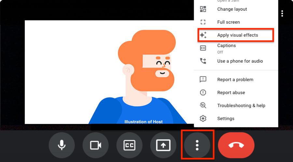
Task: Click Report abuse menu item
Action: click(x=236, y=93)
